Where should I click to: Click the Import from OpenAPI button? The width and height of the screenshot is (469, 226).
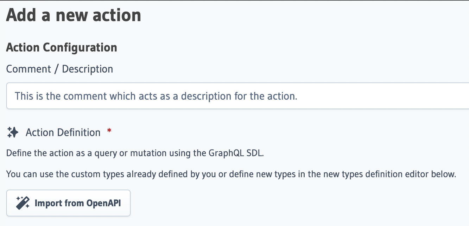(68, 203)
